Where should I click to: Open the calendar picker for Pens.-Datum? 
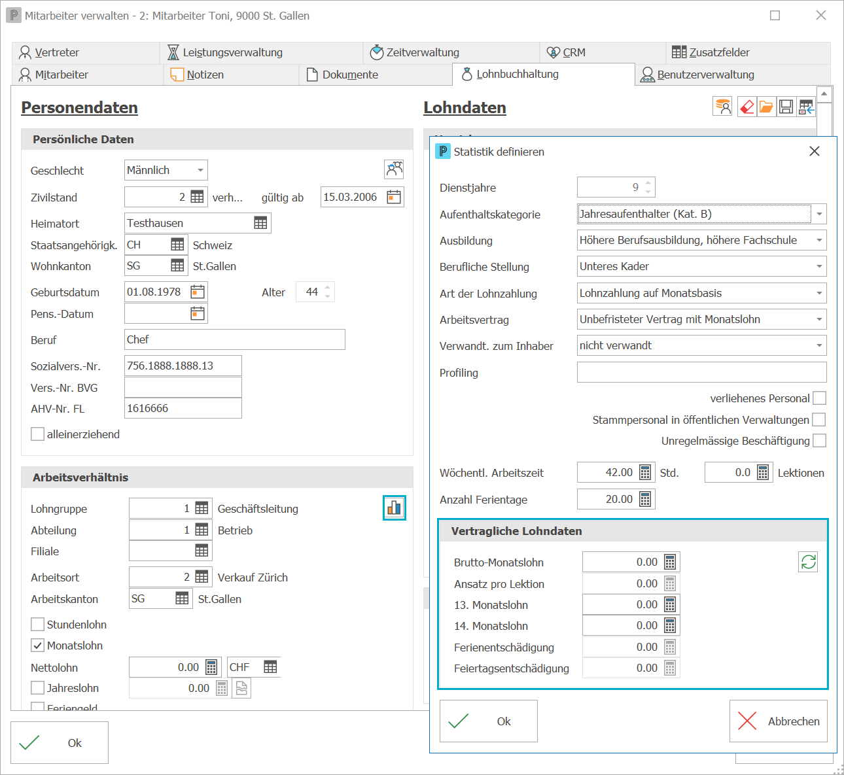click(x=198, y=313)
